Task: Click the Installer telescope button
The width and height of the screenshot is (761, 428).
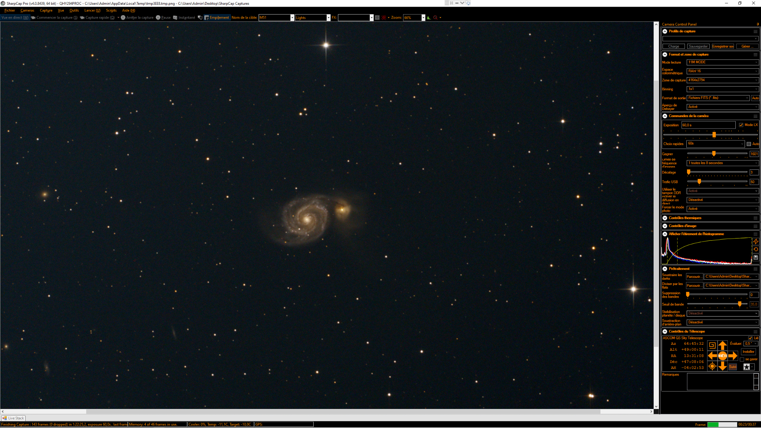Action: [748, 352]
